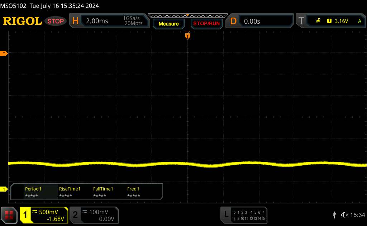Click the orange D delay icon
The width and height of the screenshot is (367, 226).
tap(233, 21)
